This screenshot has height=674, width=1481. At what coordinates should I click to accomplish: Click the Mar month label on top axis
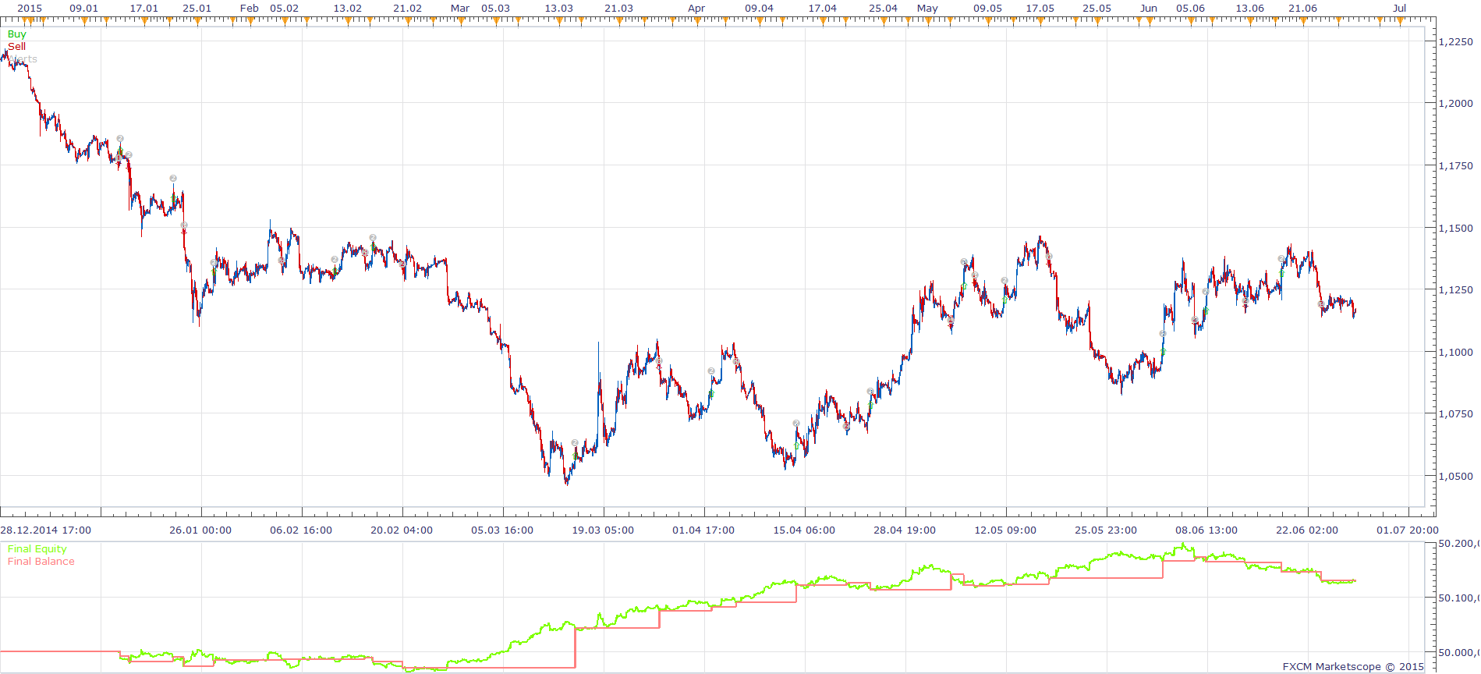[460, 9]
